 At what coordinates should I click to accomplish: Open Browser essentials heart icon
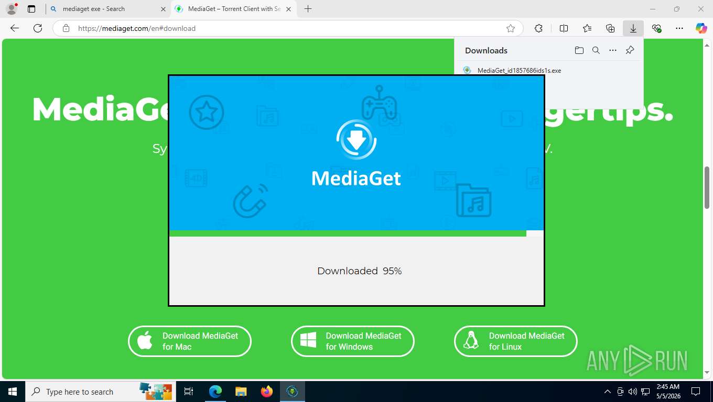tap(656, 28)
